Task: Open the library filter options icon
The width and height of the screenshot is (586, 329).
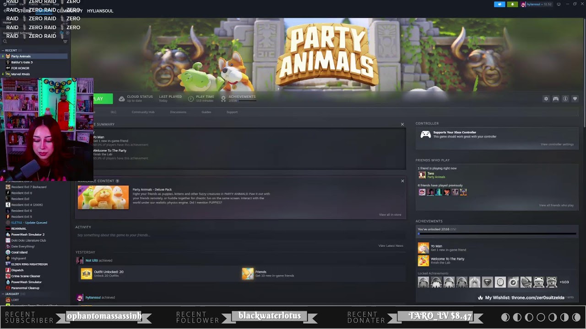Action: (x=65, y=42)
